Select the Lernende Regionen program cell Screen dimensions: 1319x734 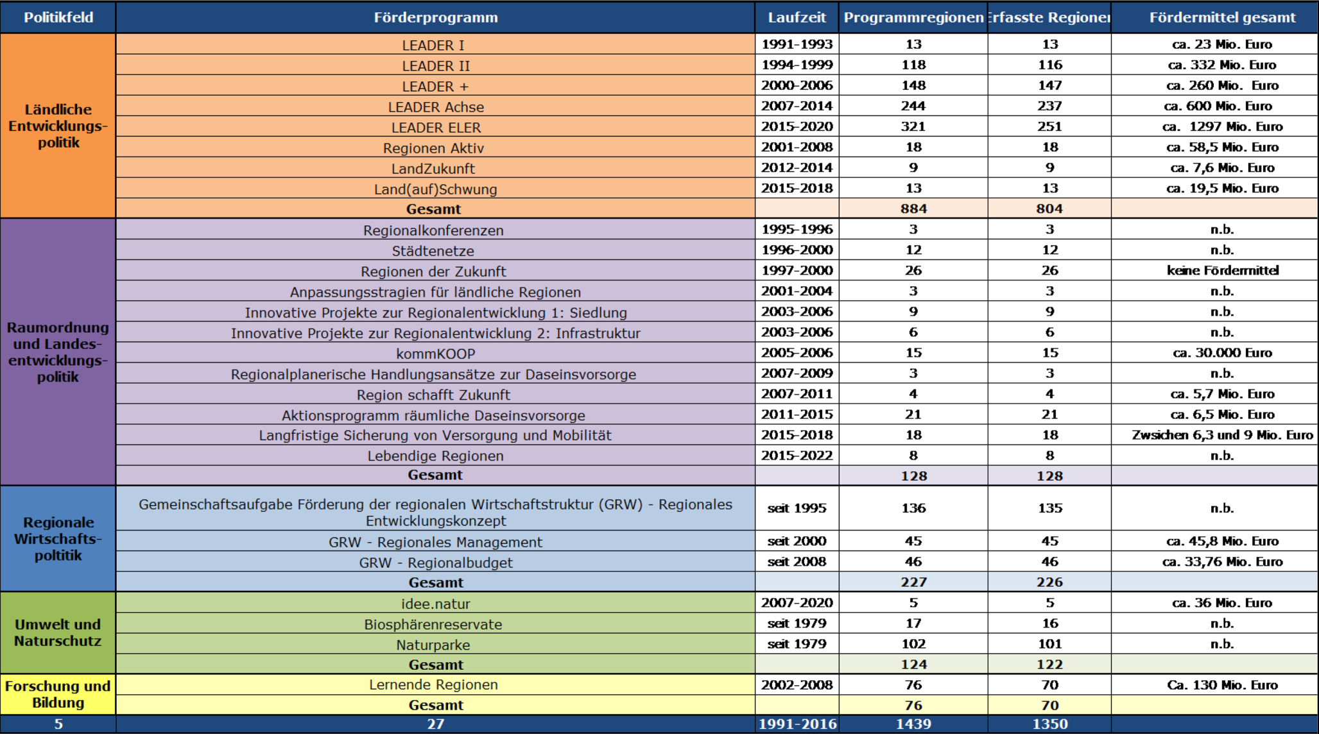pos(435,685)
